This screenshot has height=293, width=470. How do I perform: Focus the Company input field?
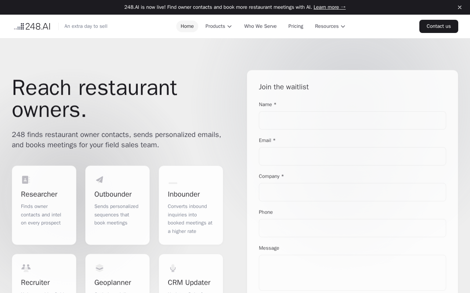(352, 192)
